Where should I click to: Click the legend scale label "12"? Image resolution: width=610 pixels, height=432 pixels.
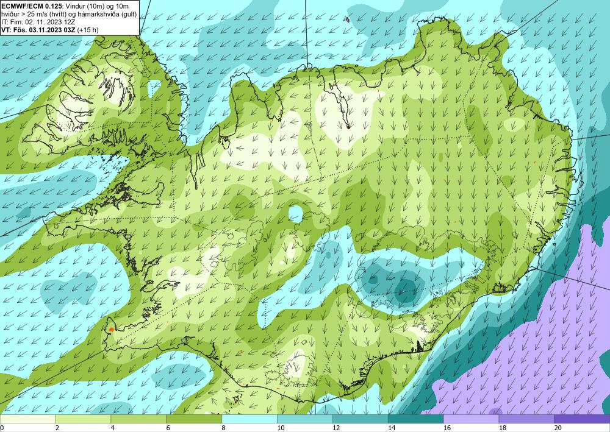tap(336, 428)
